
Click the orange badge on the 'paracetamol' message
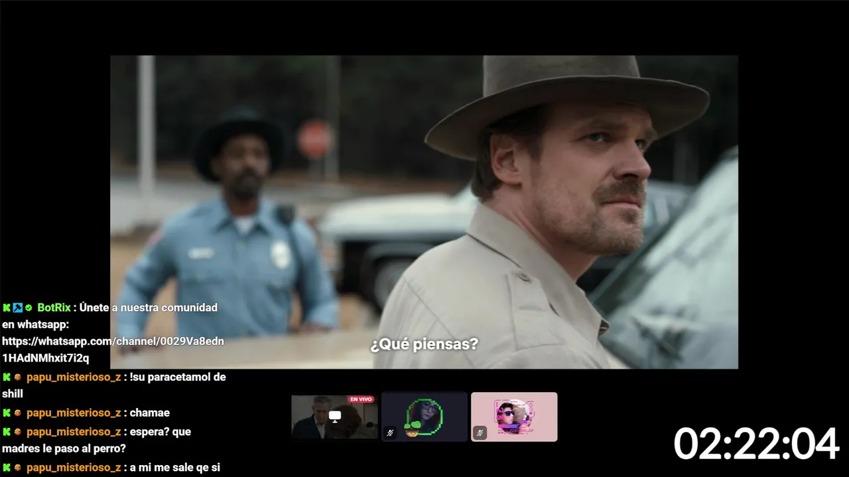[x=18, y=377]
